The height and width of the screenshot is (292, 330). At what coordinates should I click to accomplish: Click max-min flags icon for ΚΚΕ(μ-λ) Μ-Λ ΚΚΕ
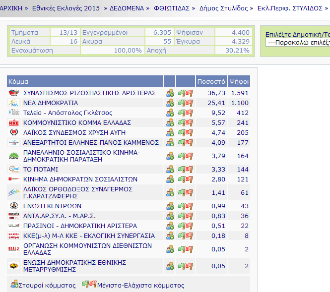pos(185,235)
